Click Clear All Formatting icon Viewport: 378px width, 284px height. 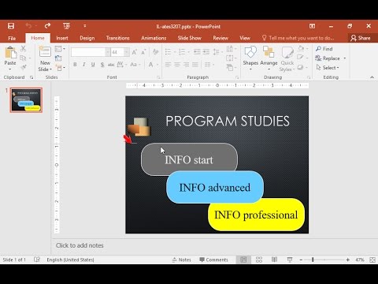[155, 52]
